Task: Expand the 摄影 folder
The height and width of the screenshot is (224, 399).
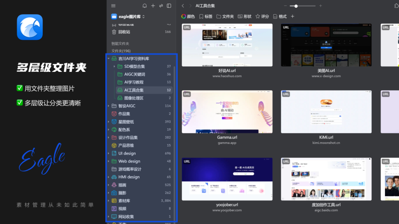Action: (x=109, y=193)
